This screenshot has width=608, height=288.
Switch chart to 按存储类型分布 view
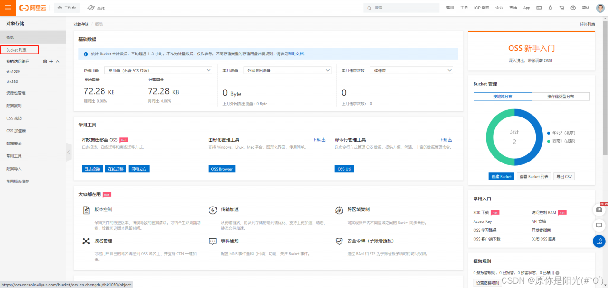pyautogui.click(x=560, y=96)
